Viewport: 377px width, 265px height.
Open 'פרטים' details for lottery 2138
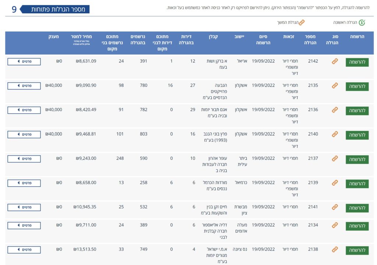(x=24, y=250)
